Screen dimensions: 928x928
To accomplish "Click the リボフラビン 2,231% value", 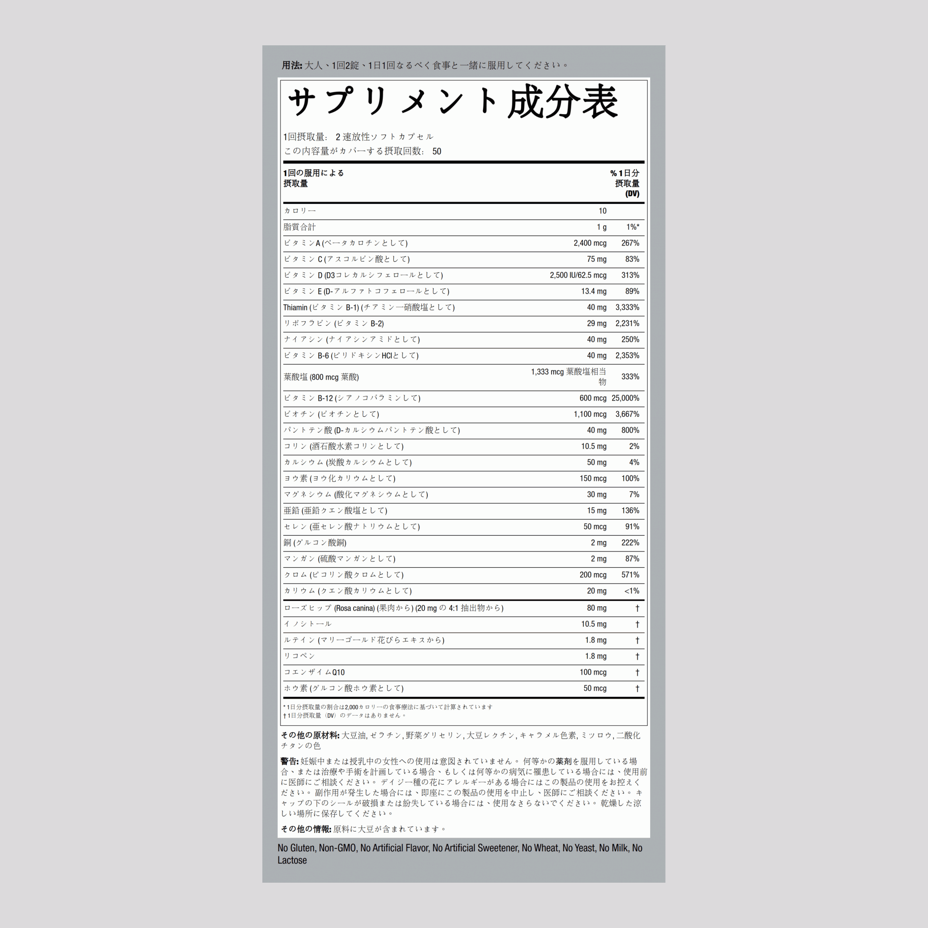I will tap(627, 323).
